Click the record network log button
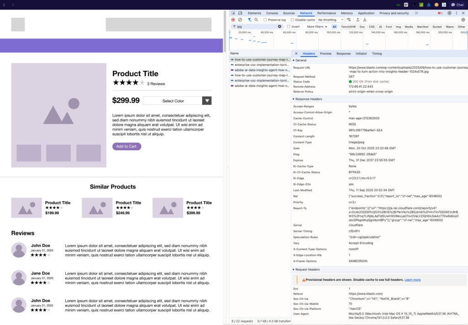 coord(233,20)
